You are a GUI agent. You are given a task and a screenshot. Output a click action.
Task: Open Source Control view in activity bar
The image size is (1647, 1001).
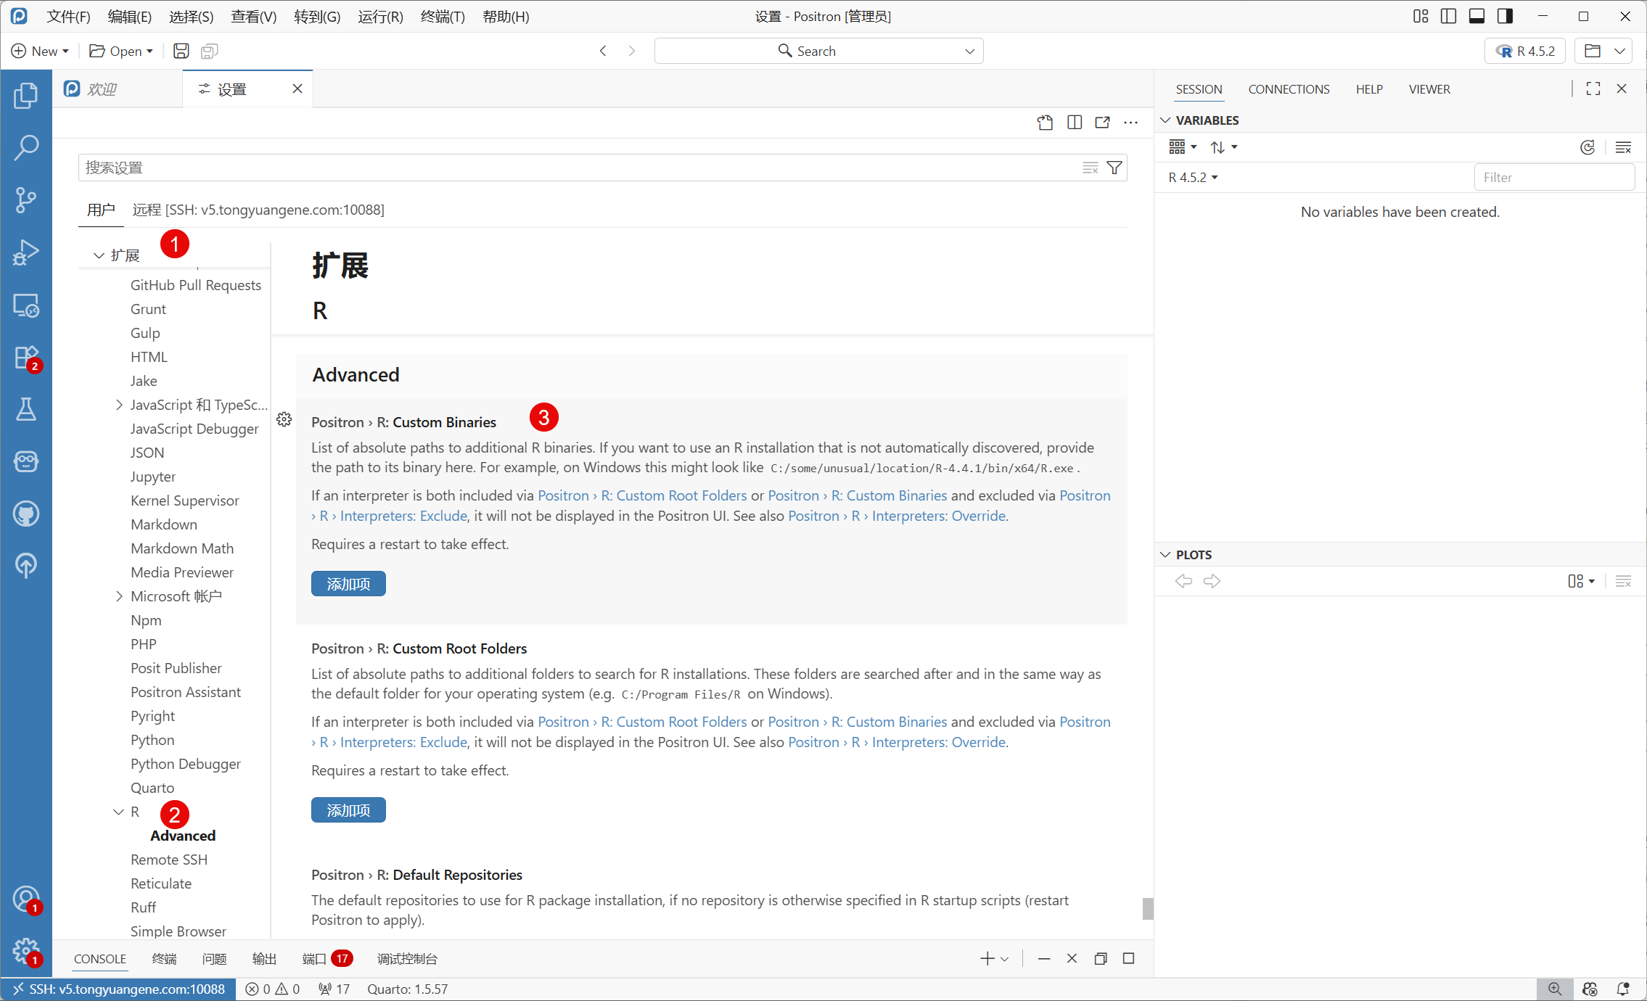coord(26,199)
